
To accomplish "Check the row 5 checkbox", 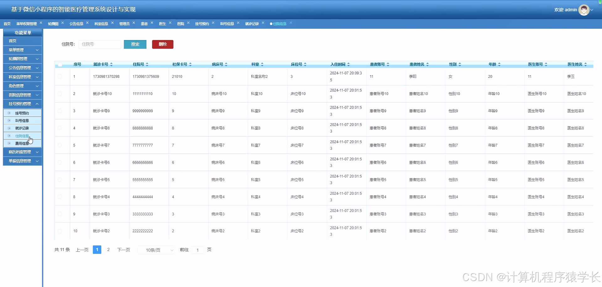I will click(60, 145).
